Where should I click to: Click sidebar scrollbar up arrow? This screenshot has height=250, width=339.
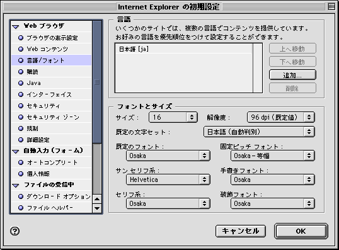[97, 199]
